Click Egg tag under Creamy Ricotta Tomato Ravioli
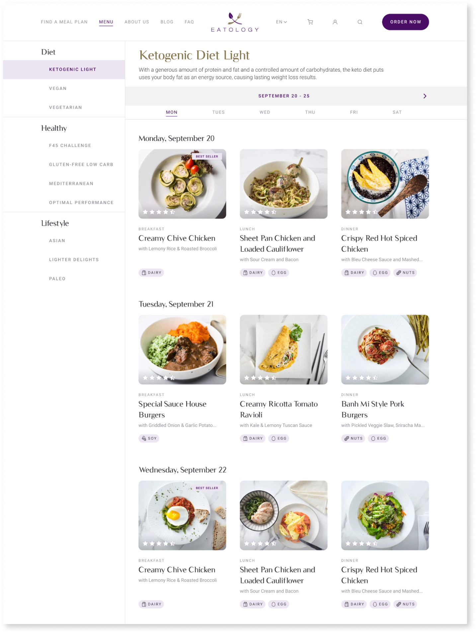 tap(279, 438)
